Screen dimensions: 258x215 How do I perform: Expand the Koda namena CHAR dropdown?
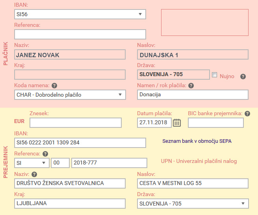(70, 95)
